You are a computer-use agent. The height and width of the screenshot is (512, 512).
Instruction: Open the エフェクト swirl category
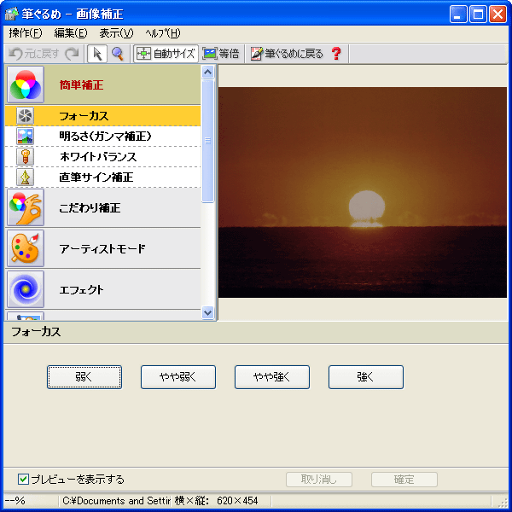tap(102, 290)
